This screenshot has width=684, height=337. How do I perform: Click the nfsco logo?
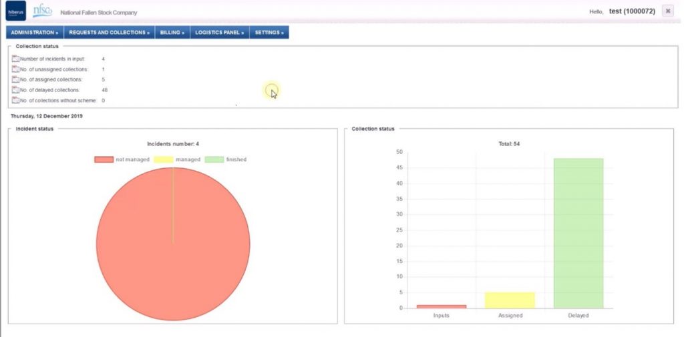click(42, 11)
